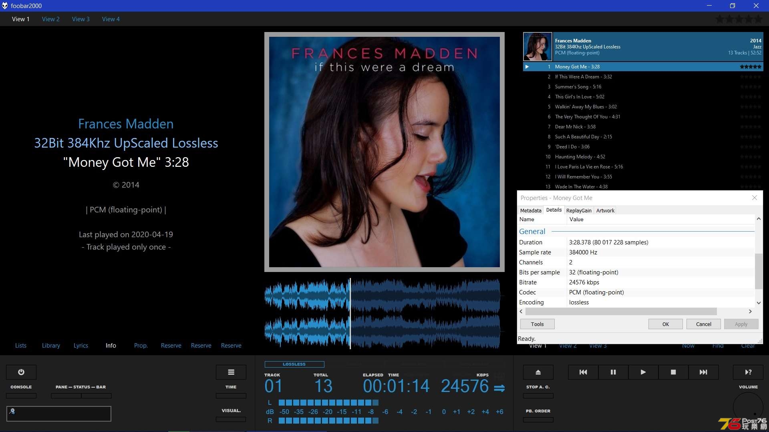Open the Metadata tab in Properties
769x432 pixels.
531,210
